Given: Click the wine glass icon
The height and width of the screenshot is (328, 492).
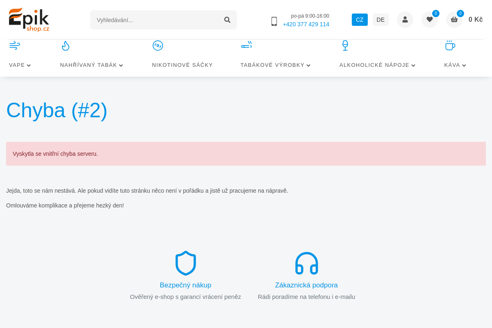Looking at the screenshot, I should coord(345,46).
